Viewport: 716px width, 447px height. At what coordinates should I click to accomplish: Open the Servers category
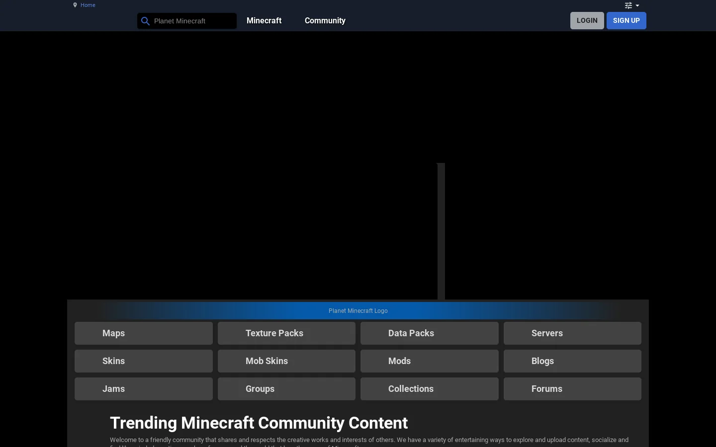point(572,333)
